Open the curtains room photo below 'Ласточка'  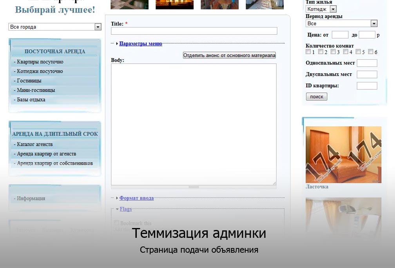click(343, 219)
